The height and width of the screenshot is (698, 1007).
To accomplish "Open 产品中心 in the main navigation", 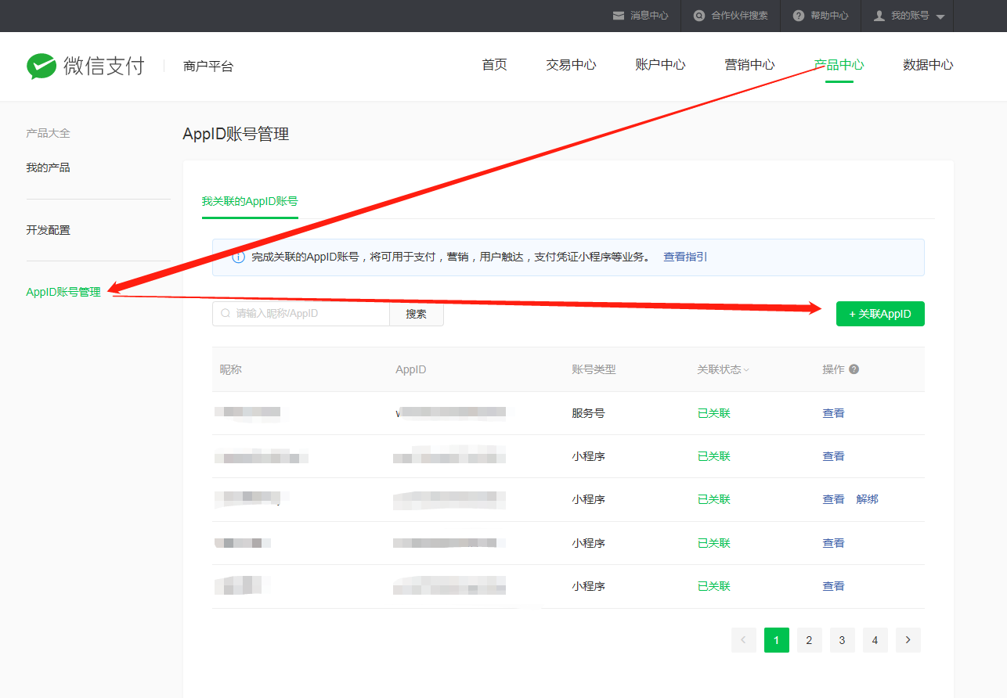I will 839,65.
